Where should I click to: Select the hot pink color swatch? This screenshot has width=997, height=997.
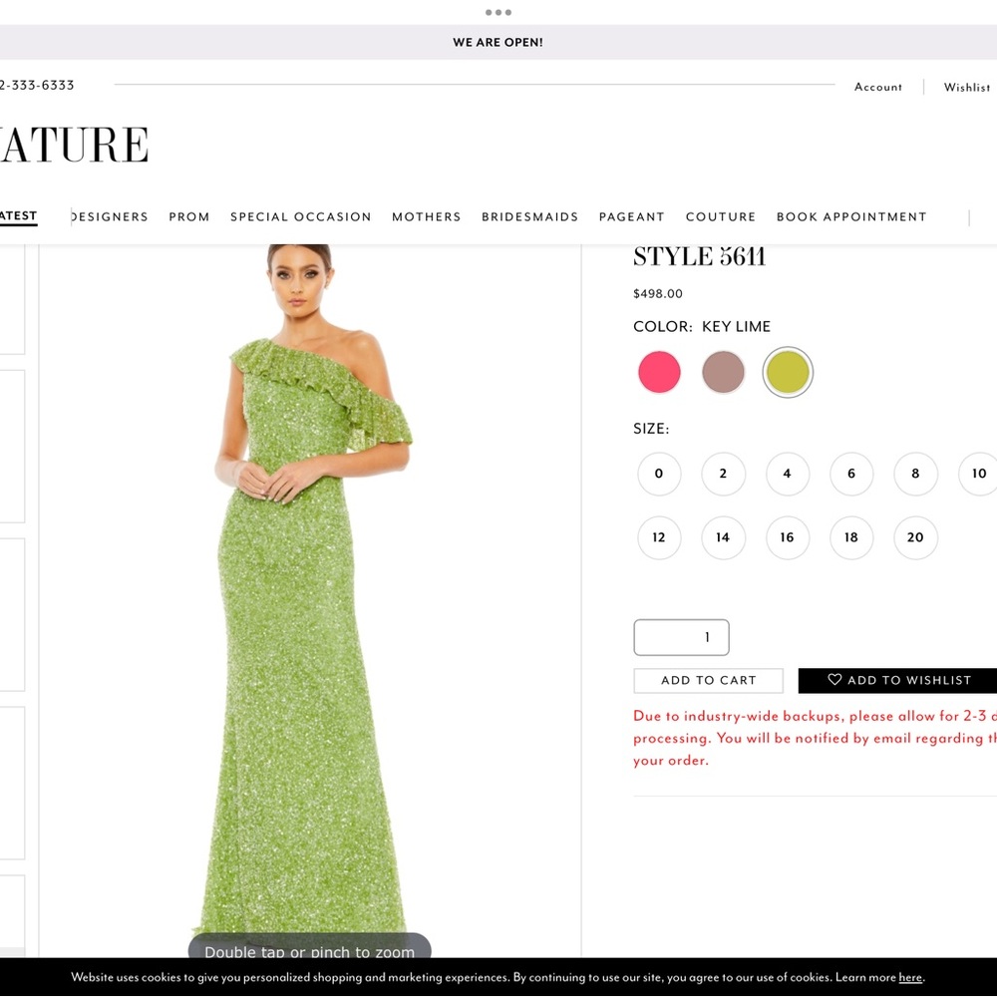[x=658, y=371]
